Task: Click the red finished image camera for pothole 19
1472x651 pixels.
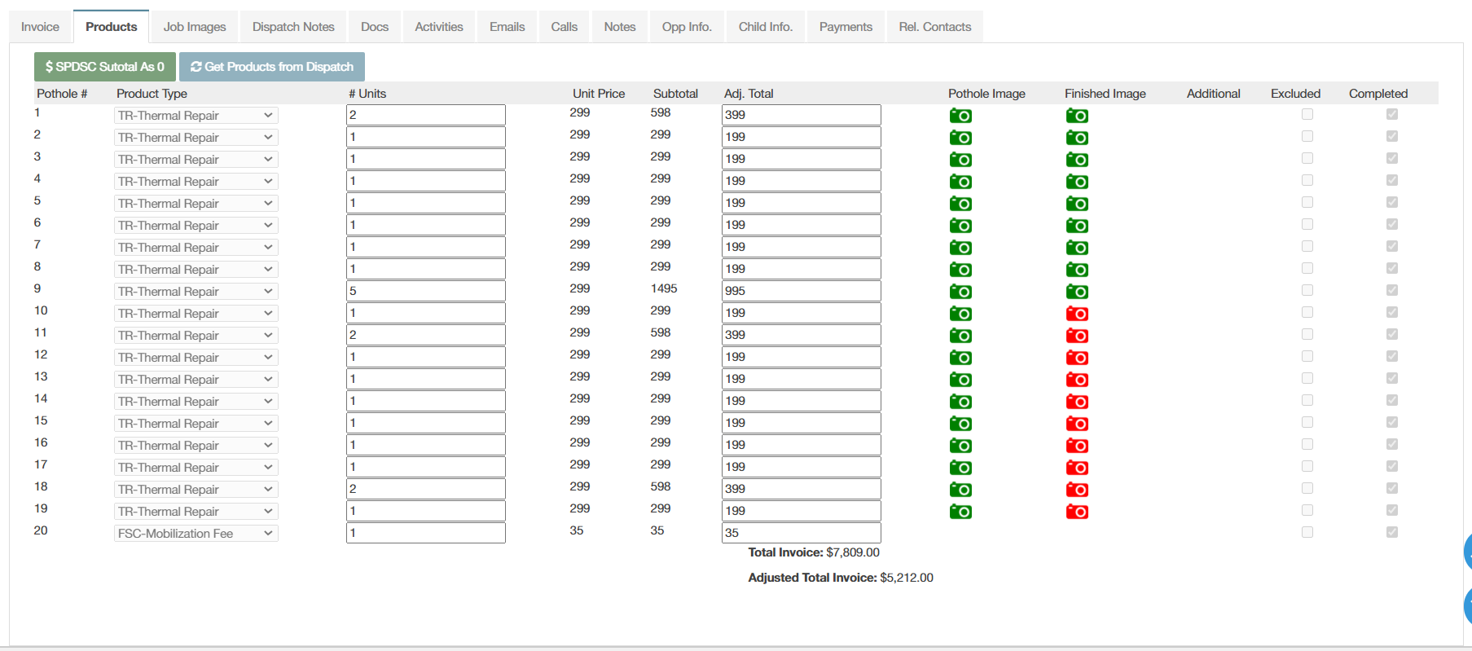Action: 1077,512
